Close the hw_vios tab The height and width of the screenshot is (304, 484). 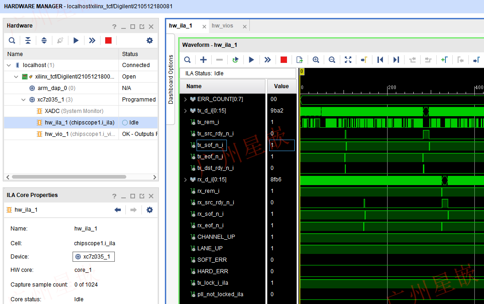coord(244,27)
